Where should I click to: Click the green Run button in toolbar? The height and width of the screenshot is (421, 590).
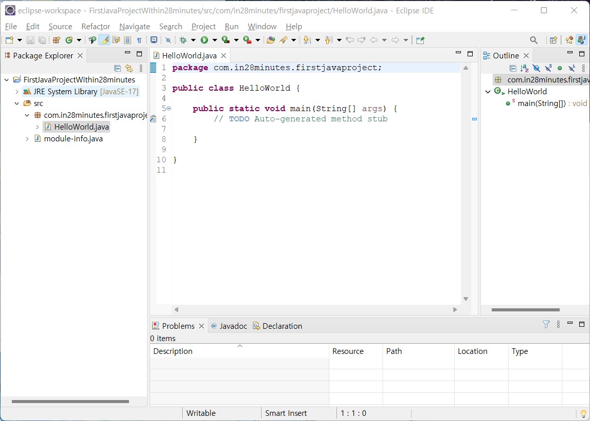point(204,40)
